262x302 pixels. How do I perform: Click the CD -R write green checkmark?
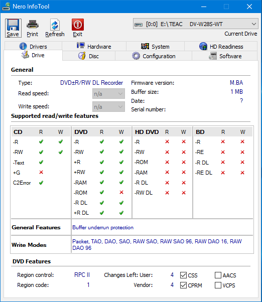(x=61, y=142)
